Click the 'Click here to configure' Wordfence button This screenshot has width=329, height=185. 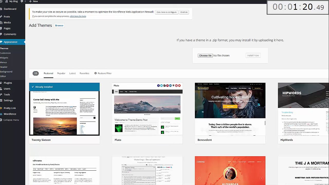point(167,12)
